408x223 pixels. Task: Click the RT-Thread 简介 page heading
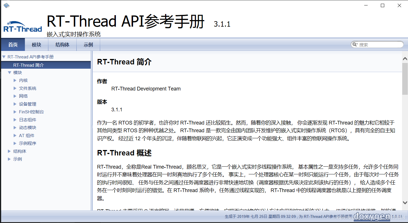pos(124,62)
